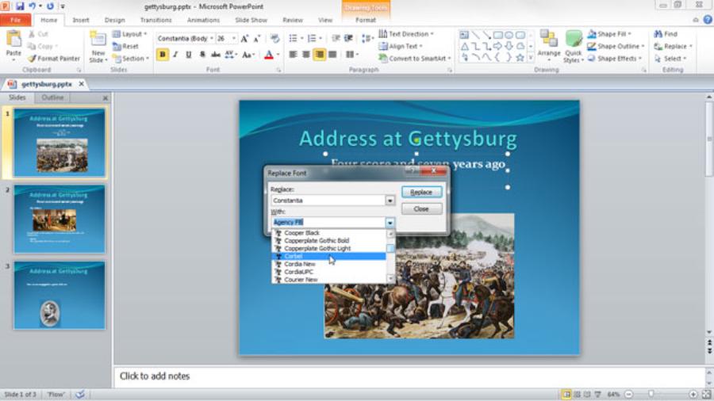Click the Bullets list icon
Viewport: 714px width, 401px height.
(293, 38)
